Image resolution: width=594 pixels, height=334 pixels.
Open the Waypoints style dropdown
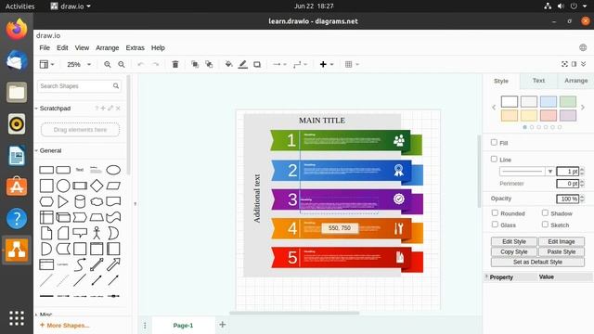pos(300,64)
